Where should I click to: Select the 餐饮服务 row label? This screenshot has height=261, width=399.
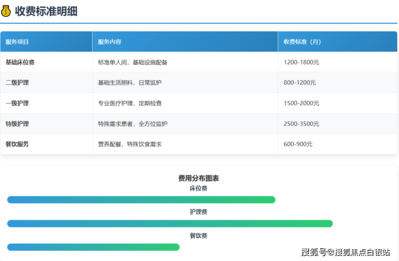tap(17, 144)
